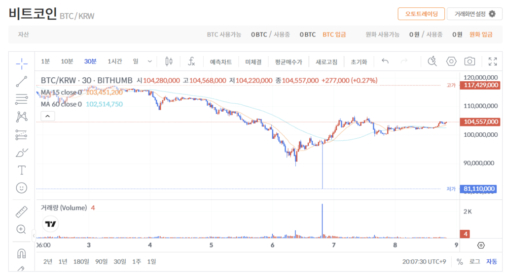Select the 일 daily interval
Screen dimensions: 505x274
(x=136, y=61)
